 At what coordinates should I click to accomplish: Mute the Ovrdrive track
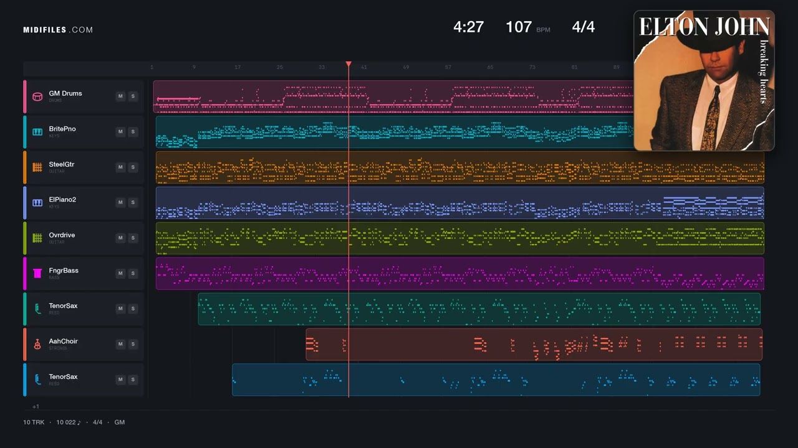coord(120,238)
